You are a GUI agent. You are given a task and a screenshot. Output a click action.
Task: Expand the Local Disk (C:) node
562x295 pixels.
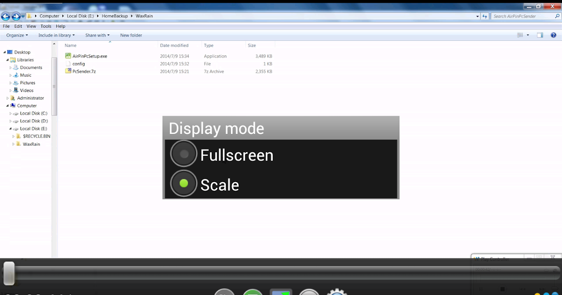coord(10,113)
